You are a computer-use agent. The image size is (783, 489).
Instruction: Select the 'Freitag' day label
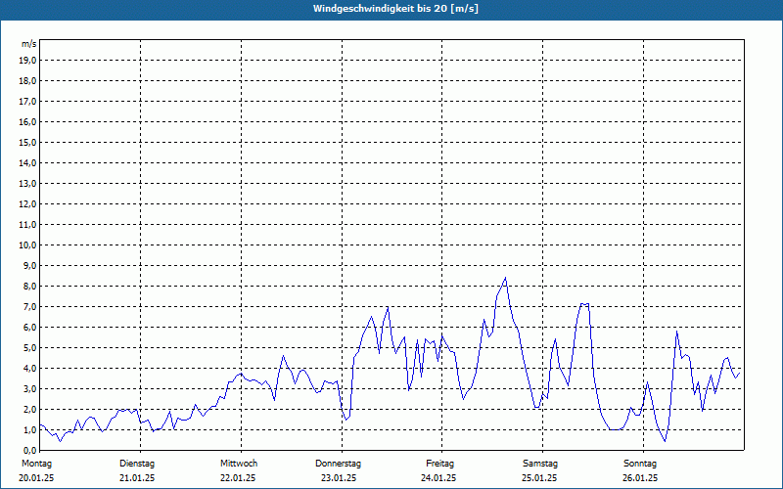(x=439, y=464)
